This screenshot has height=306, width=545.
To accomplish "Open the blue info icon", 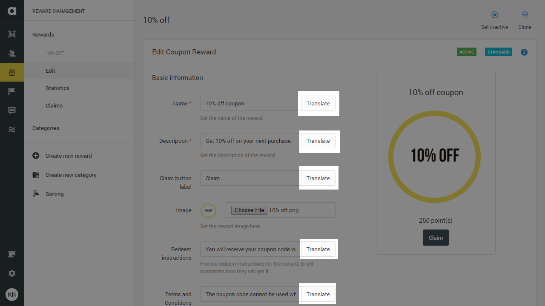I will (x=524, y=52).
